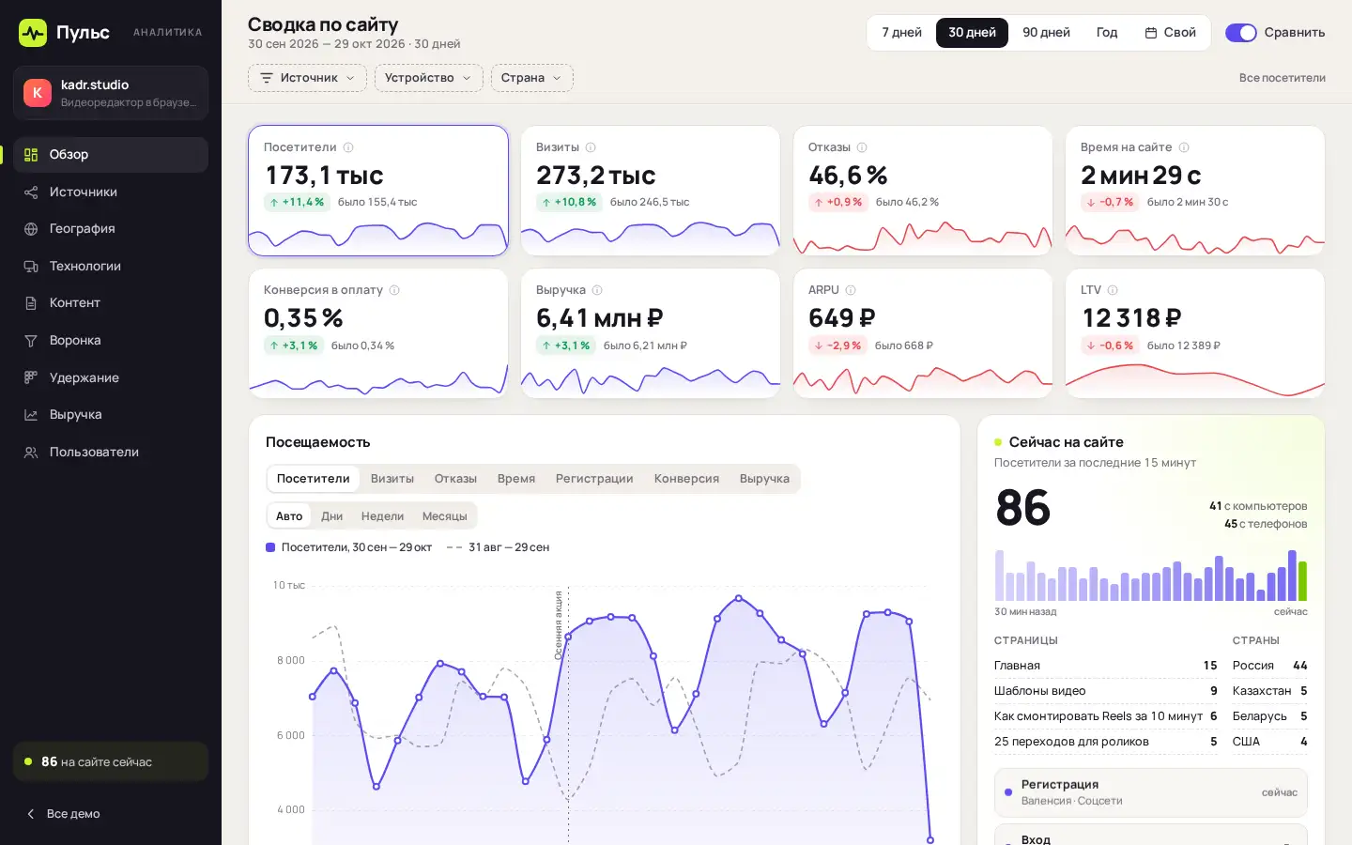The image size is (1352, 845).
Task: Open География in the sidebar
Action: pyautogui.click(x=111, y=229)
